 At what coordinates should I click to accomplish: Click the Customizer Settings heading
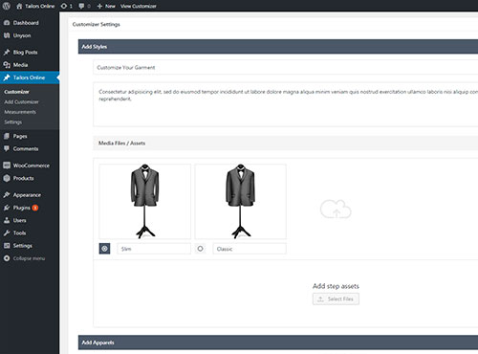[97, 24]
